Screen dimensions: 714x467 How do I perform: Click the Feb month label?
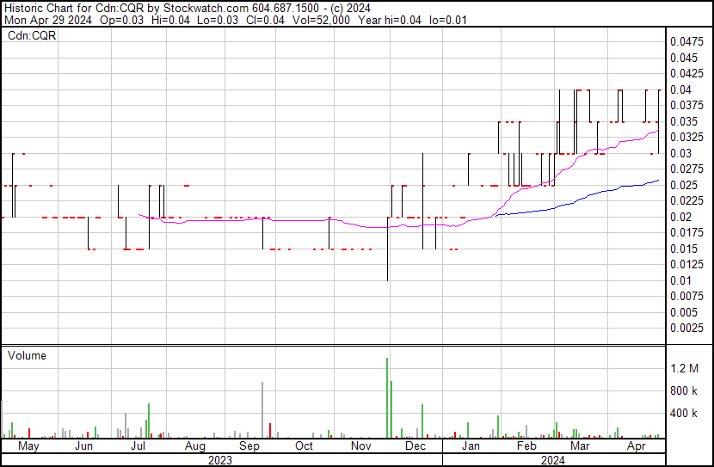pos(526,446)
